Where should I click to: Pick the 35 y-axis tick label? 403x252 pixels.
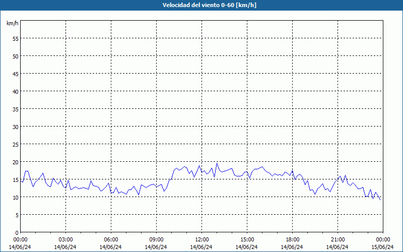pos(16,109)
